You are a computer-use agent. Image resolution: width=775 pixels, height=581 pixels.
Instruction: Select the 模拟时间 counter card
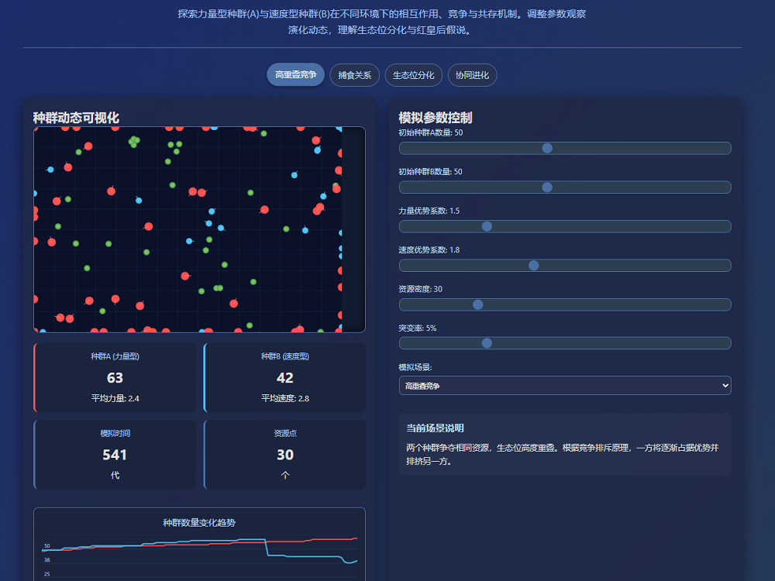coord(115,455)
